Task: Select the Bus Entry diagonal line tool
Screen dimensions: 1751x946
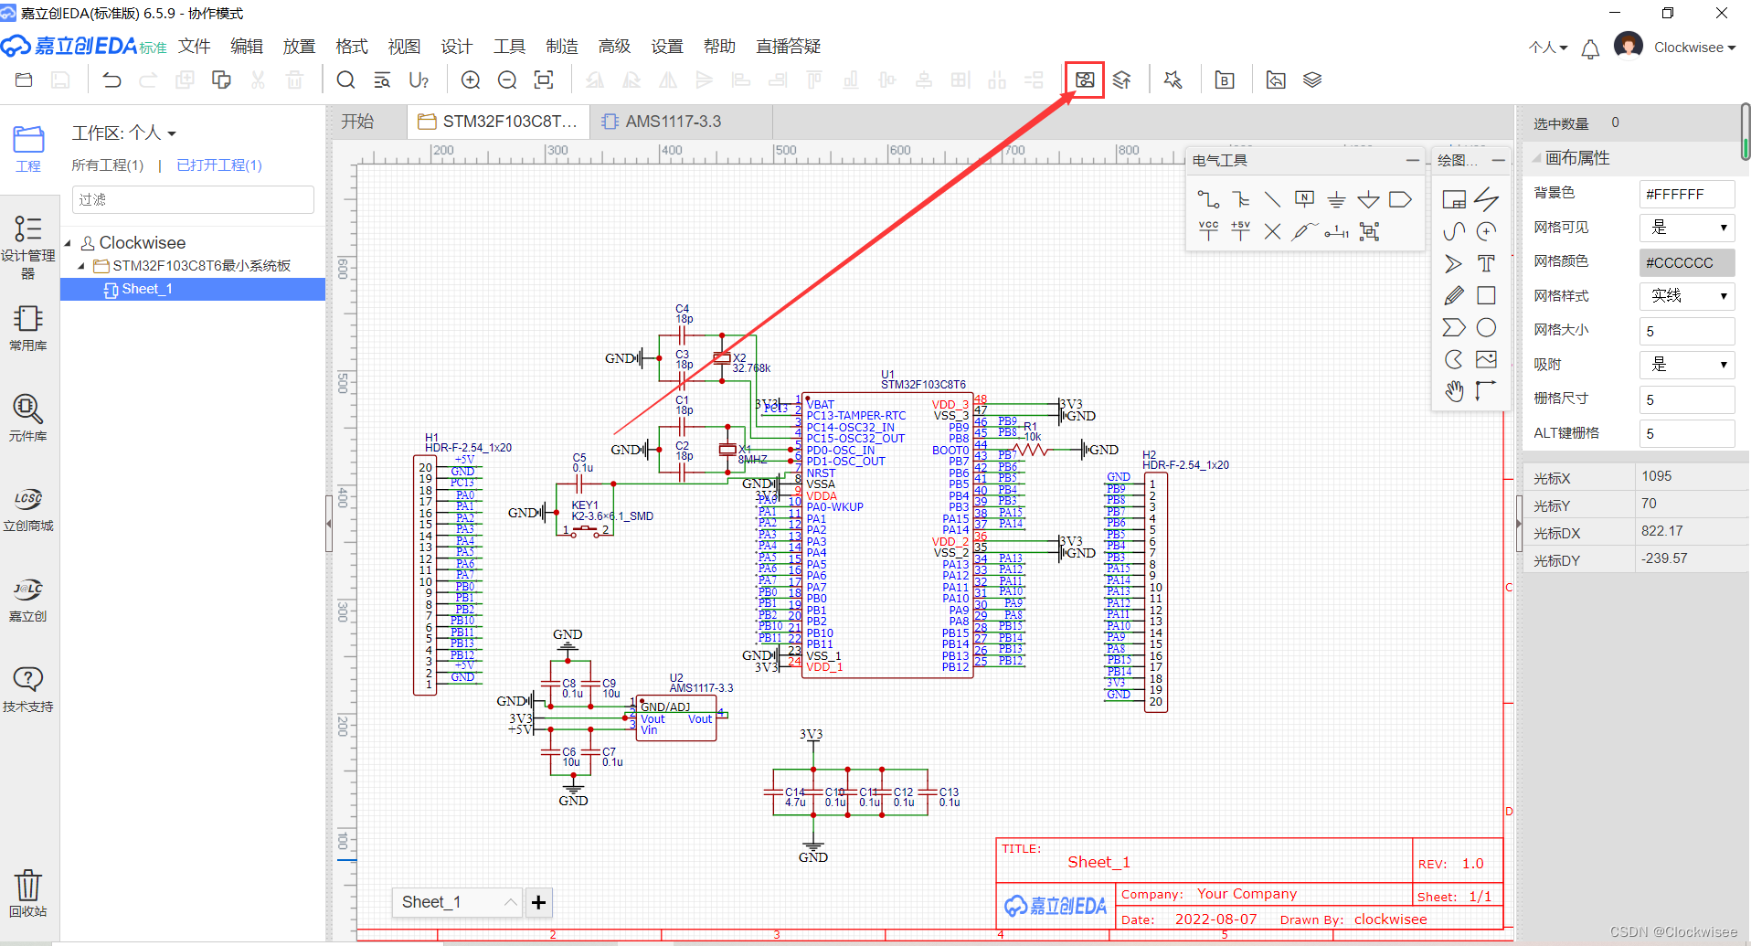Action: pos(1272,199)
